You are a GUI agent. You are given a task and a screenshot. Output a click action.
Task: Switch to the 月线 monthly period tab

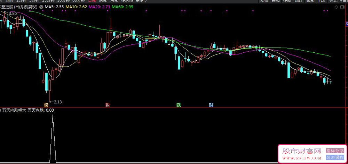click(x=114, y=1)
